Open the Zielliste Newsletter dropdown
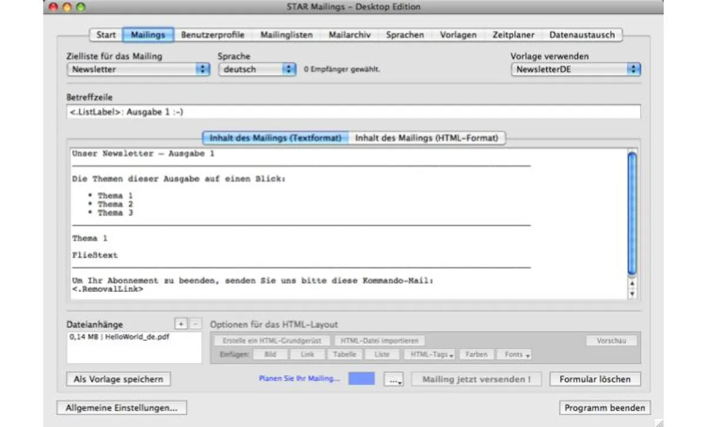The image size is (706, 427). tap(138, 69)
